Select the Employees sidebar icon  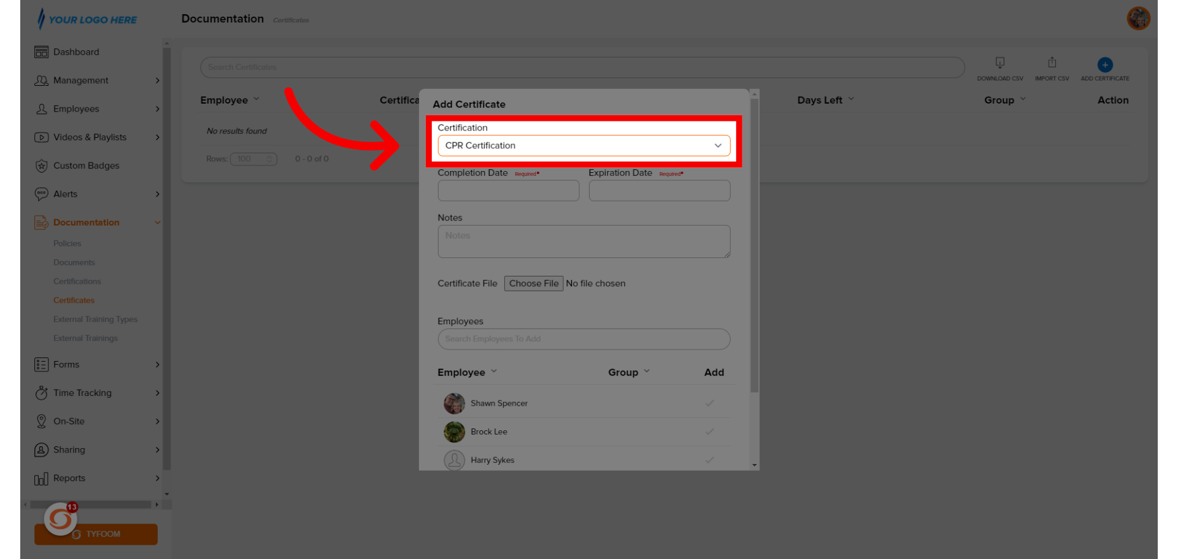[x=41, y=108]
